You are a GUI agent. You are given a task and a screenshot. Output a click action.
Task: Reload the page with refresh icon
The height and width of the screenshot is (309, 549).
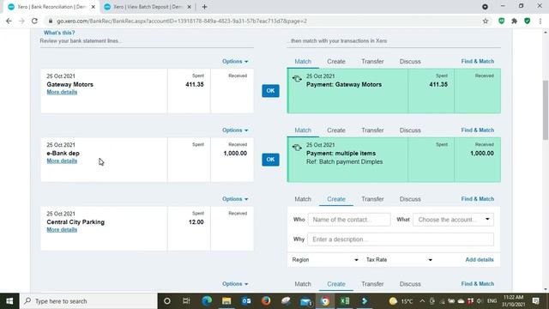[x=34, y=21]
